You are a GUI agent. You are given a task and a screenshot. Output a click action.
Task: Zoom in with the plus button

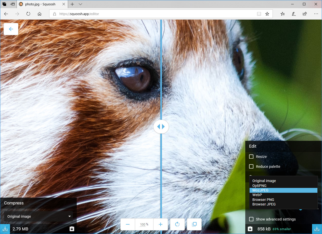(x=161, y=224)
